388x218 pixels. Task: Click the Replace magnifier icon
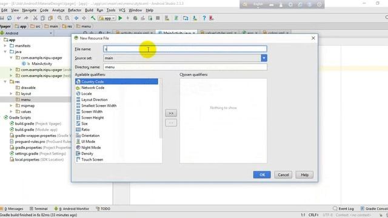click(67, 18)
